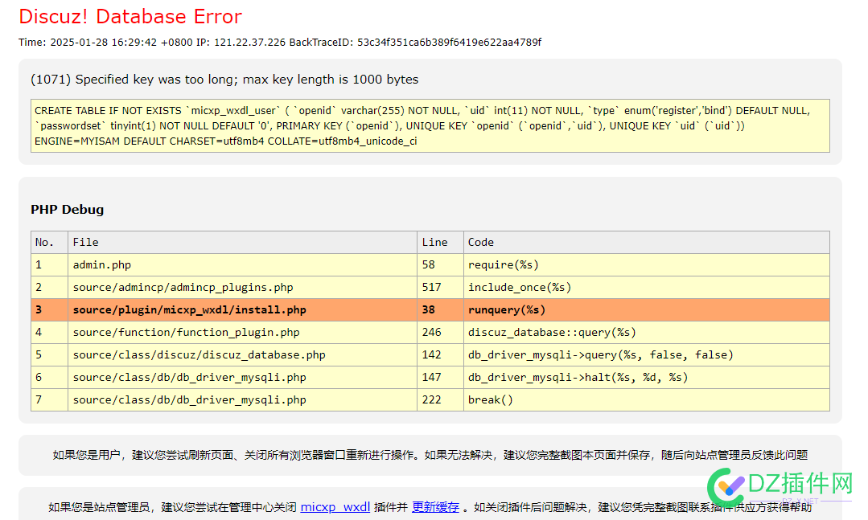Click the Line column header
The height and width of the screenshot is (520, 868).
pyautogui.click(x=440, y=242)
